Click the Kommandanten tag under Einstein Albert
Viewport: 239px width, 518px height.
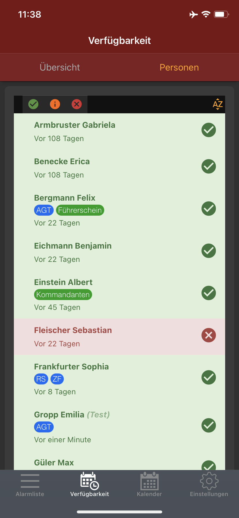point(63,295)
